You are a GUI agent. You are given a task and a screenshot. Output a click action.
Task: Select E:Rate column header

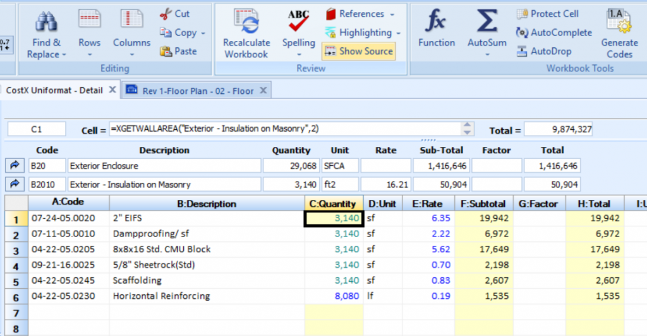click(x=428, y=204)
